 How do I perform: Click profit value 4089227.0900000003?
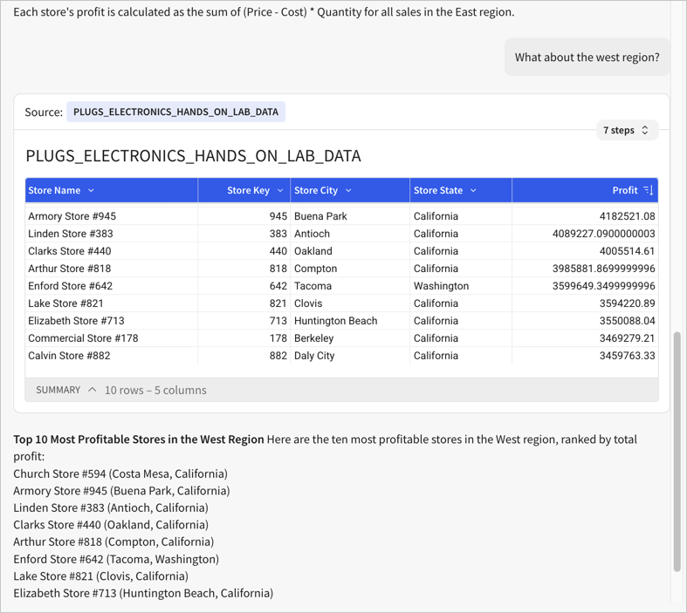(585, 234)
